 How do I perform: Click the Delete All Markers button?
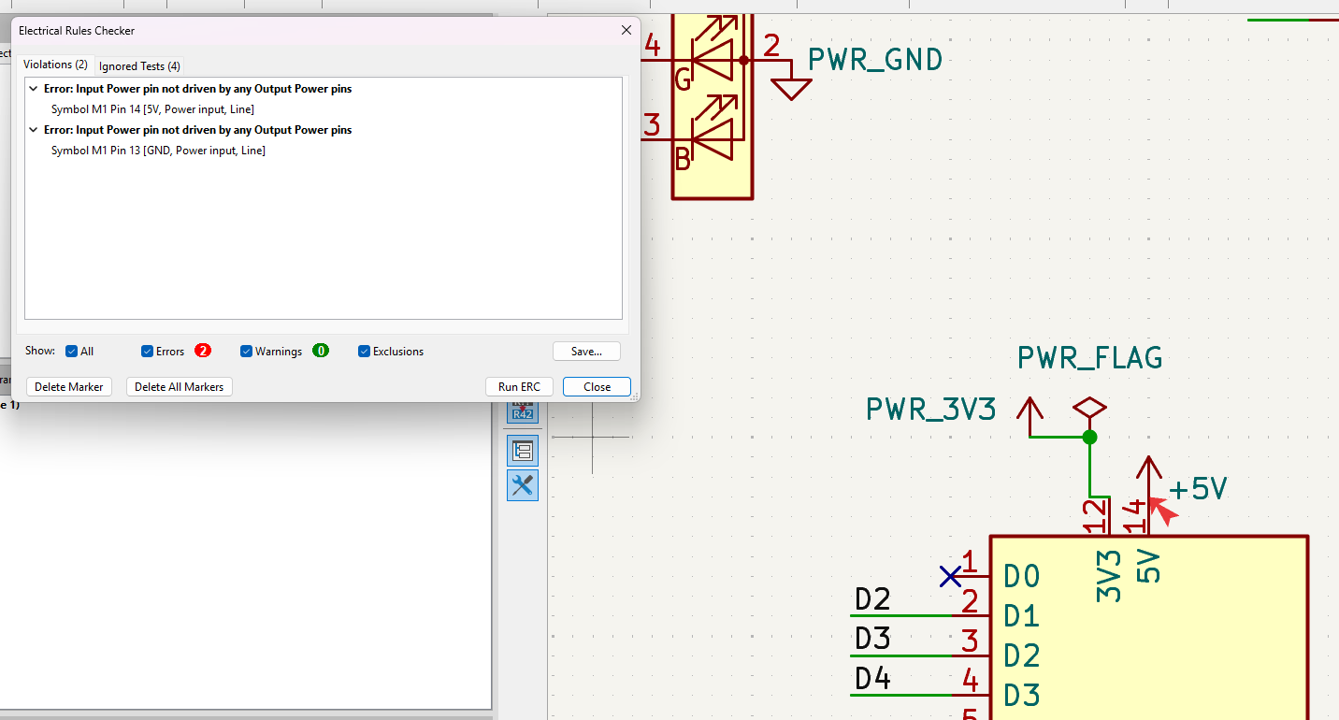pyautogui.click(x=180, y=387)
